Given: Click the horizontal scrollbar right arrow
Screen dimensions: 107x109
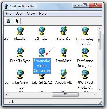Looking at the screenshot, I should 94,94.
